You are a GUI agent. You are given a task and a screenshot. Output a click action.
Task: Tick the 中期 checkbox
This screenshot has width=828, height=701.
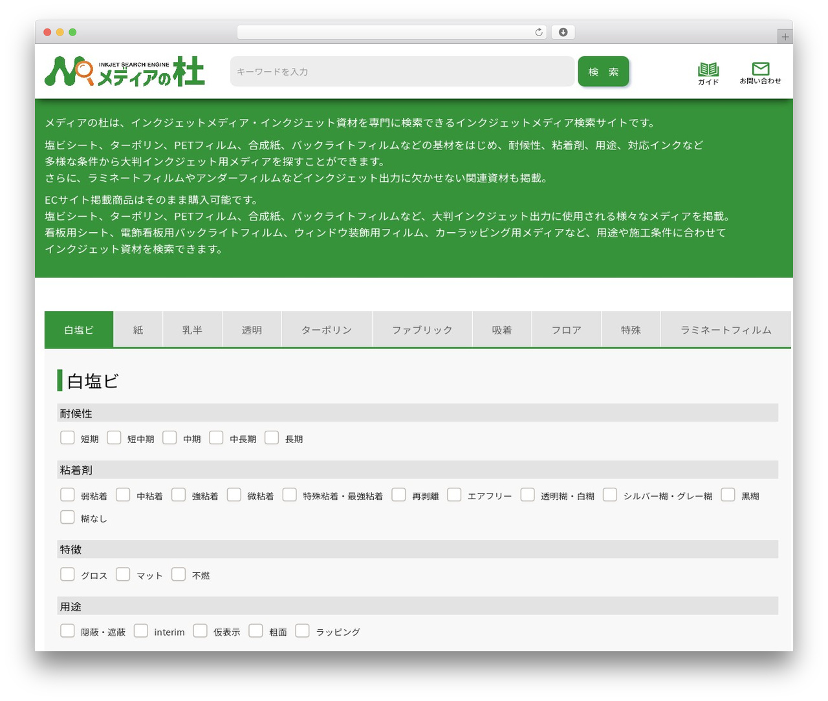point(169,438)
